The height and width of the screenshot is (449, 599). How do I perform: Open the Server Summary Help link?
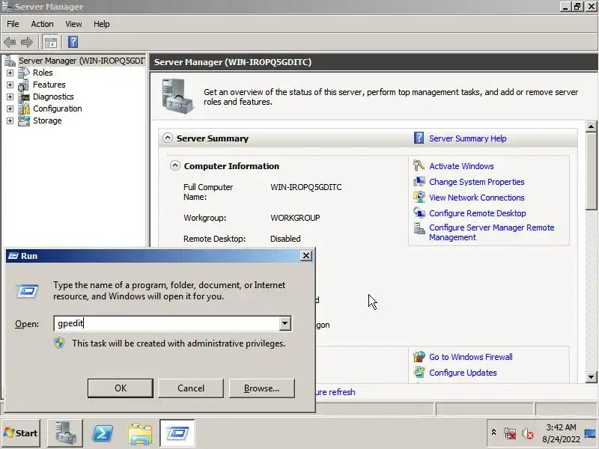467,138
